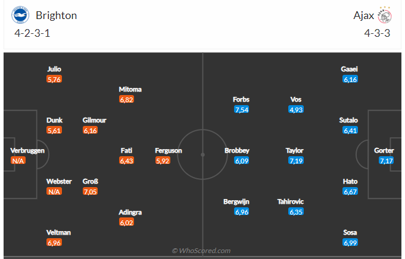Click Veltman's 6,96 rating badge
This screenshot has width=405, height=259.
tap(54, 242)
